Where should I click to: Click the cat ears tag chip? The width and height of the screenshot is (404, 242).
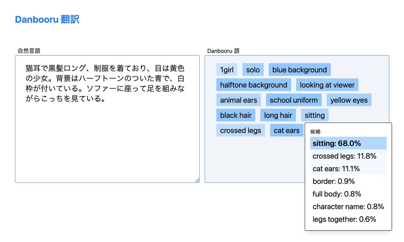tap(287, 130)
